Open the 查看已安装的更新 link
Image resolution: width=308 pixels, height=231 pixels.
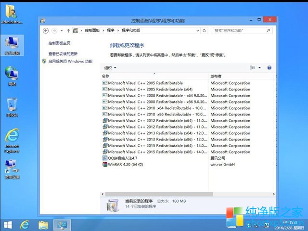pyautogui.click(x=63, y=54)
